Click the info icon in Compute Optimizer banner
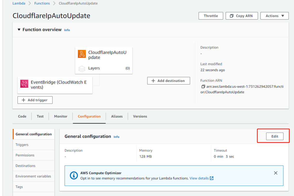Screen dimensions: 294x196 point(74,175)
